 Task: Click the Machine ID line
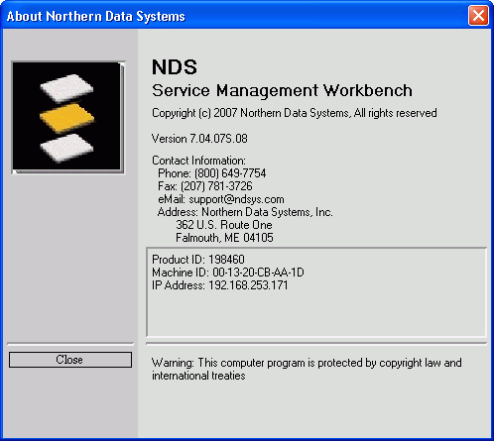(228, 273)
